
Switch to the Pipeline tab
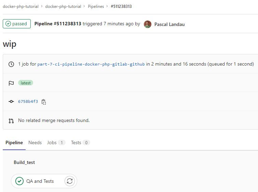(14, 143)
